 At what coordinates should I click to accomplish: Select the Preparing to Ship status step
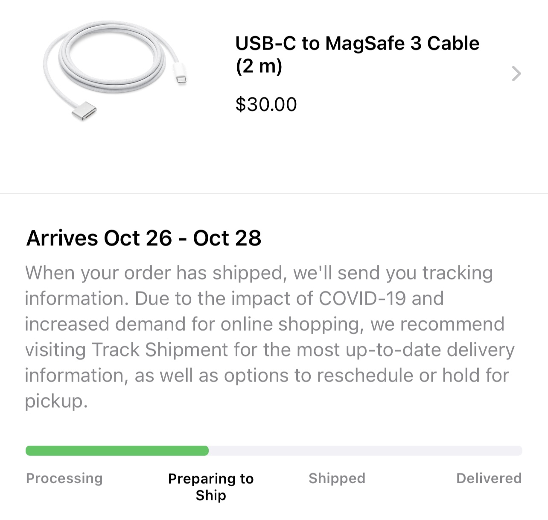coord(211,487)
